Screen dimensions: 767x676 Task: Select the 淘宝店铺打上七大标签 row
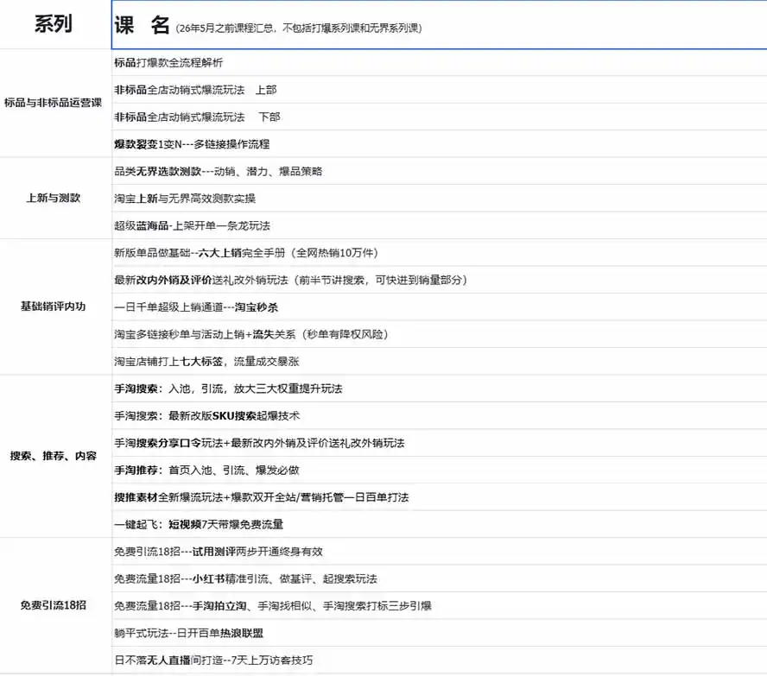pos(440,361)
